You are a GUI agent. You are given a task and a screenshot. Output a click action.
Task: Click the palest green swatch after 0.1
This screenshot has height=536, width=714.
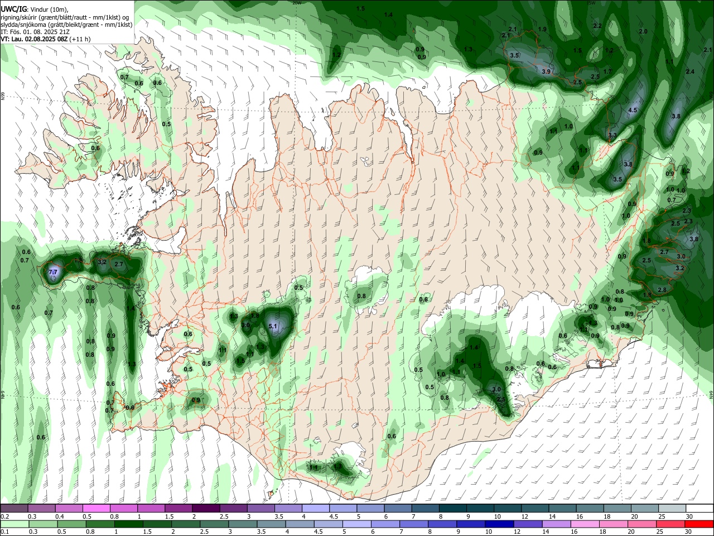pyautogui.click(x=15, y=524)
